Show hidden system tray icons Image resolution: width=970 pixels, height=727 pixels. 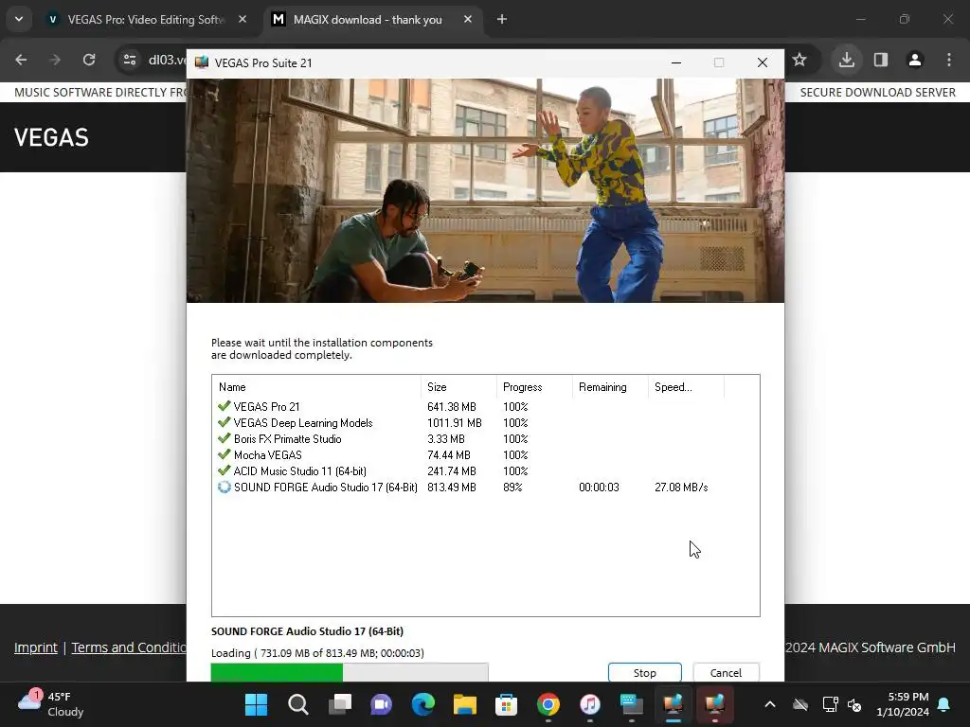[769, 704]
